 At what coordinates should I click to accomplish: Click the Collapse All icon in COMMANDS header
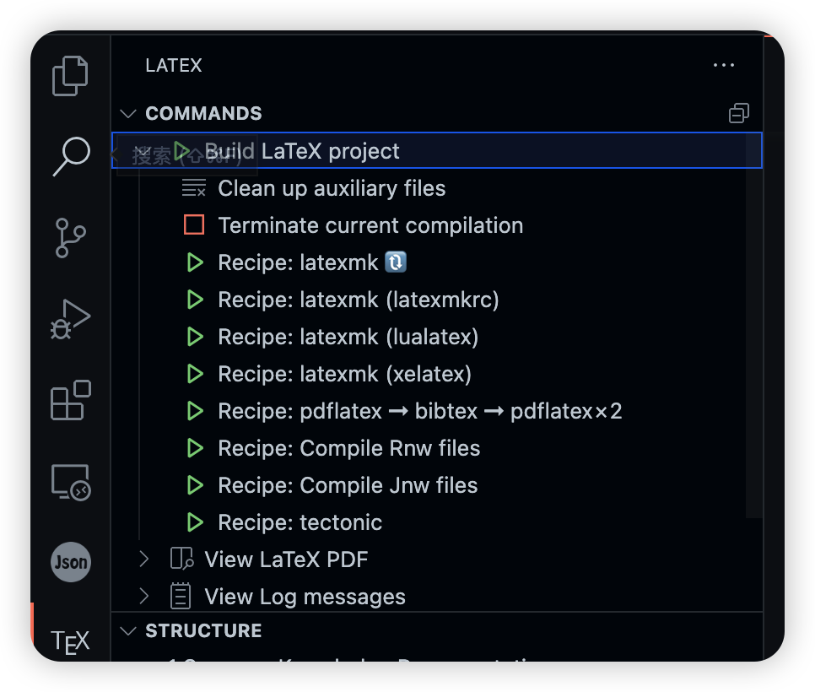coord(739,113)
